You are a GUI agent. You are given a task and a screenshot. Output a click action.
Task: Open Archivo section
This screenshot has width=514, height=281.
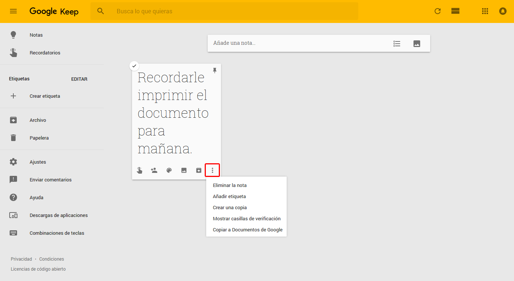click(x=38, y=120)
